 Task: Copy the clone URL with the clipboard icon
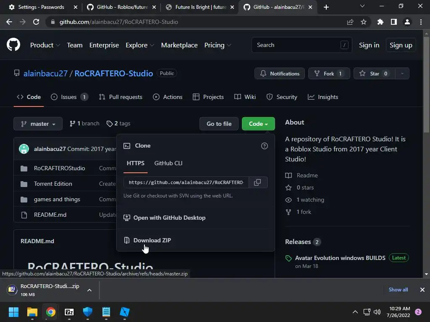pyautogui.click(x=257, y=182)
